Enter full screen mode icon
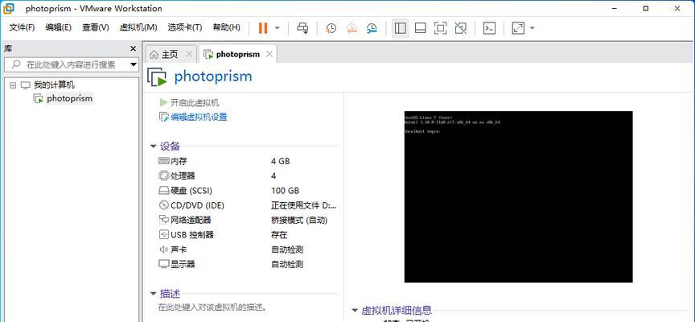Viewport: 695px width, 322px height. point(440,28)
